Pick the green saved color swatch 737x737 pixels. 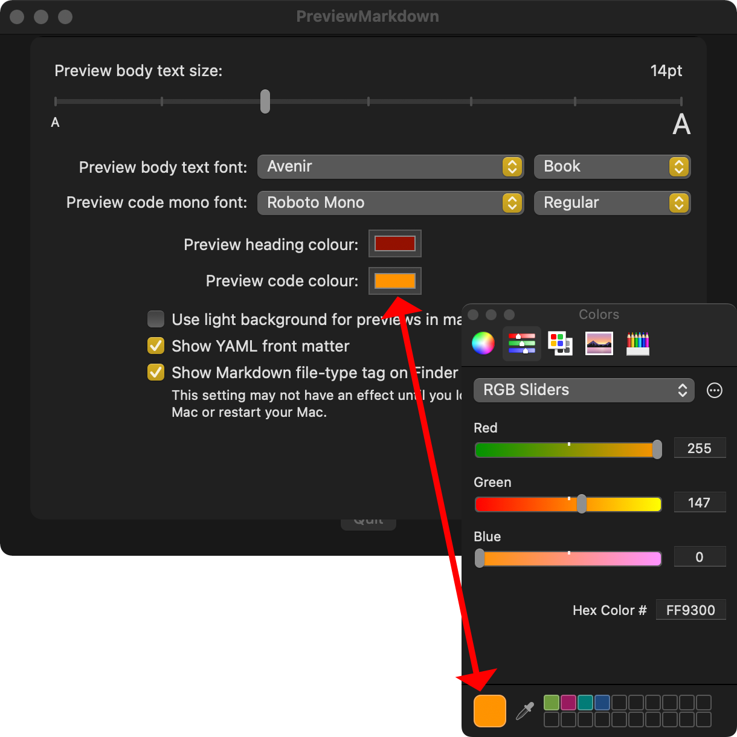click(x=552, y=702)
